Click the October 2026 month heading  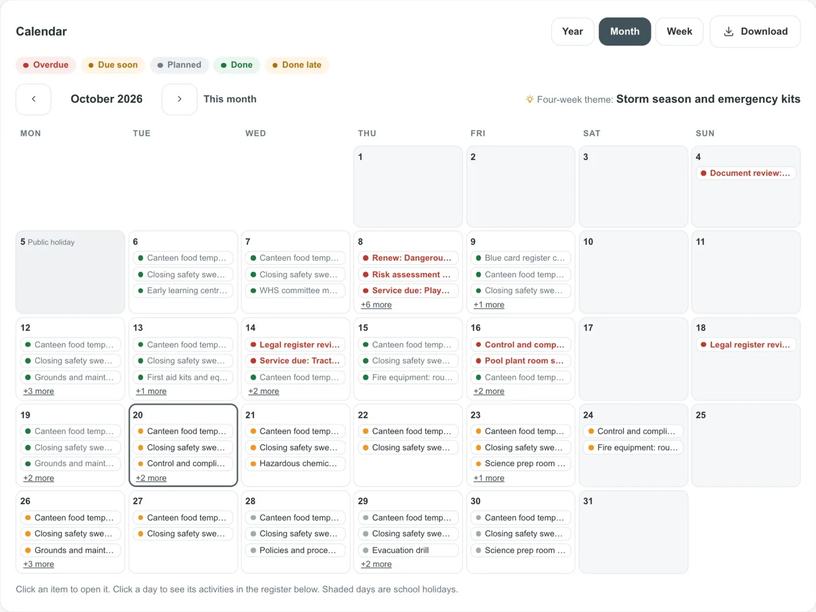(x=107, y=99)
